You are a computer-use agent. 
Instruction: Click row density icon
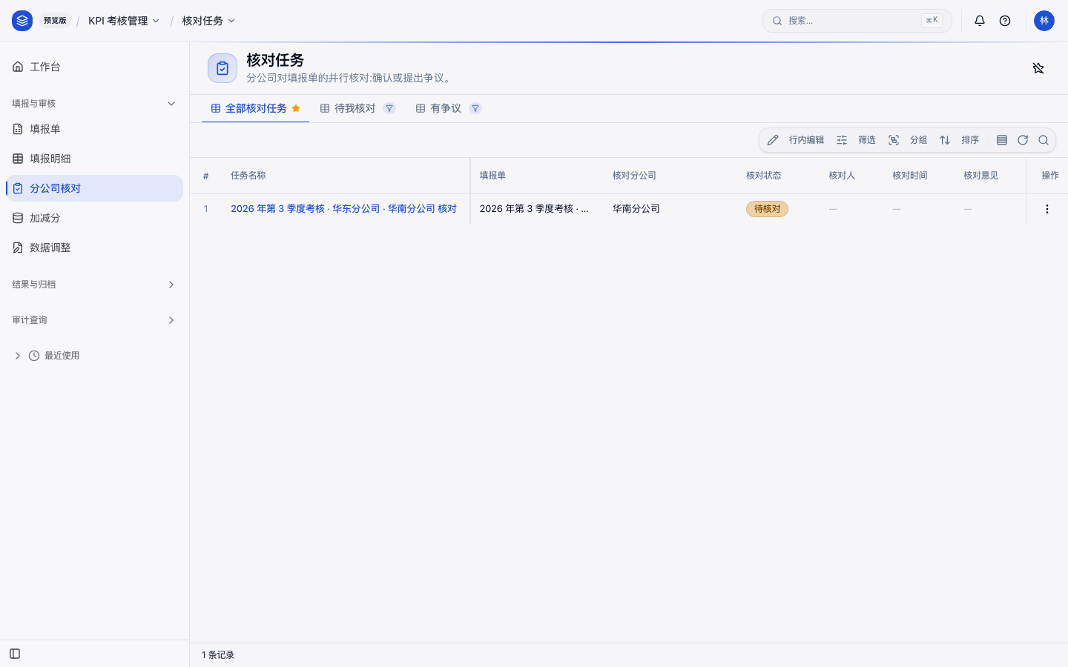point(1002,140)
